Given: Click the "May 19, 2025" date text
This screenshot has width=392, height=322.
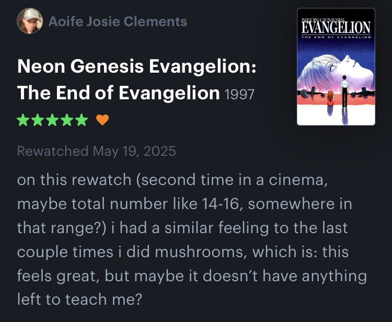Looking at the screenshot, I should [134, 152].
